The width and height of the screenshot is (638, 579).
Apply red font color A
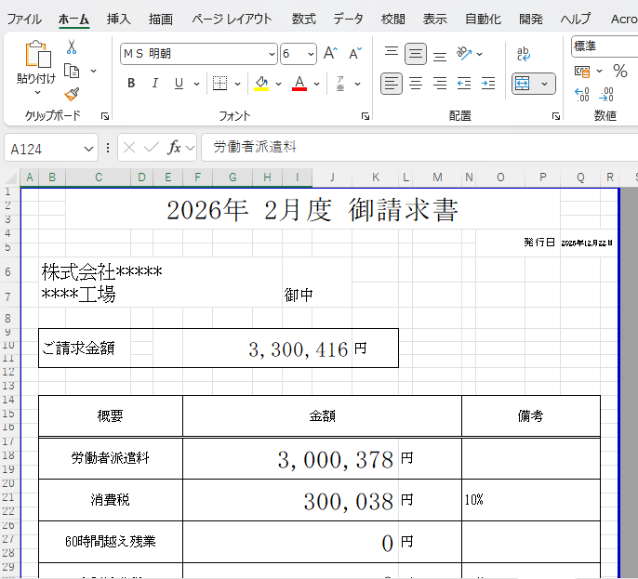coord(299,84)
